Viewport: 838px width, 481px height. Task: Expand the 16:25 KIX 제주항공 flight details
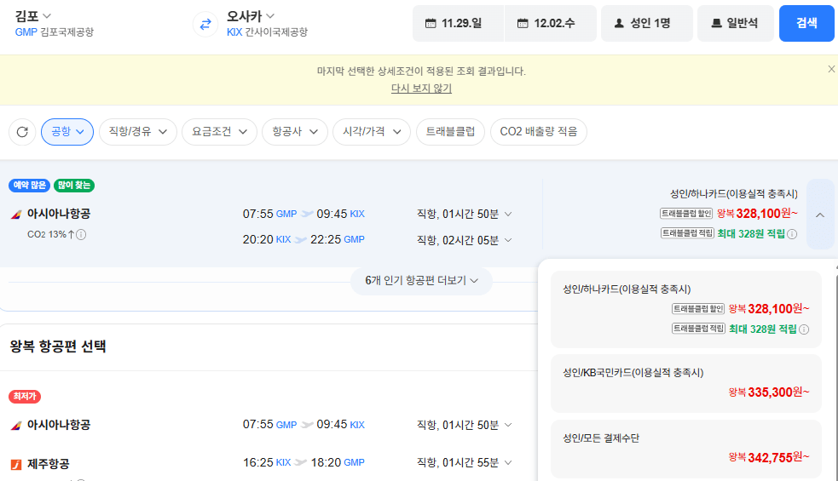click(x=508, y=463)
